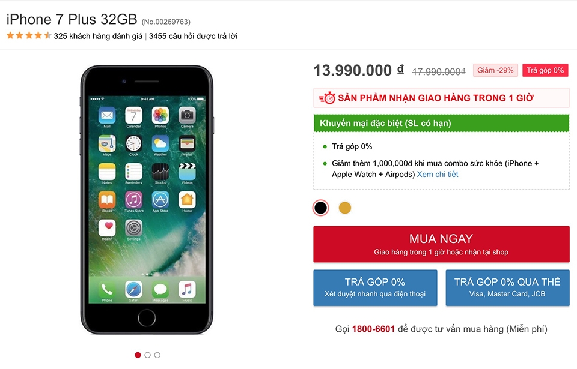Viewport: 577px width, 369px height.
Task: Click the red Trả góp 0% badge
Action: [x=545, y=70]
